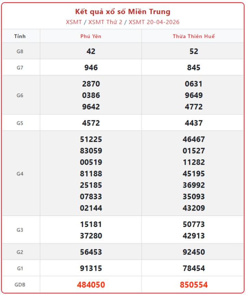Select the Tỉnh column header

[20, 36]
